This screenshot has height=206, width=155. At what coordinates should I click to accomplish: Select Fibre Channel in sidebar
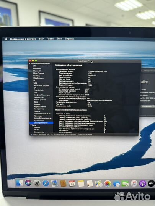tap(39, 73)
